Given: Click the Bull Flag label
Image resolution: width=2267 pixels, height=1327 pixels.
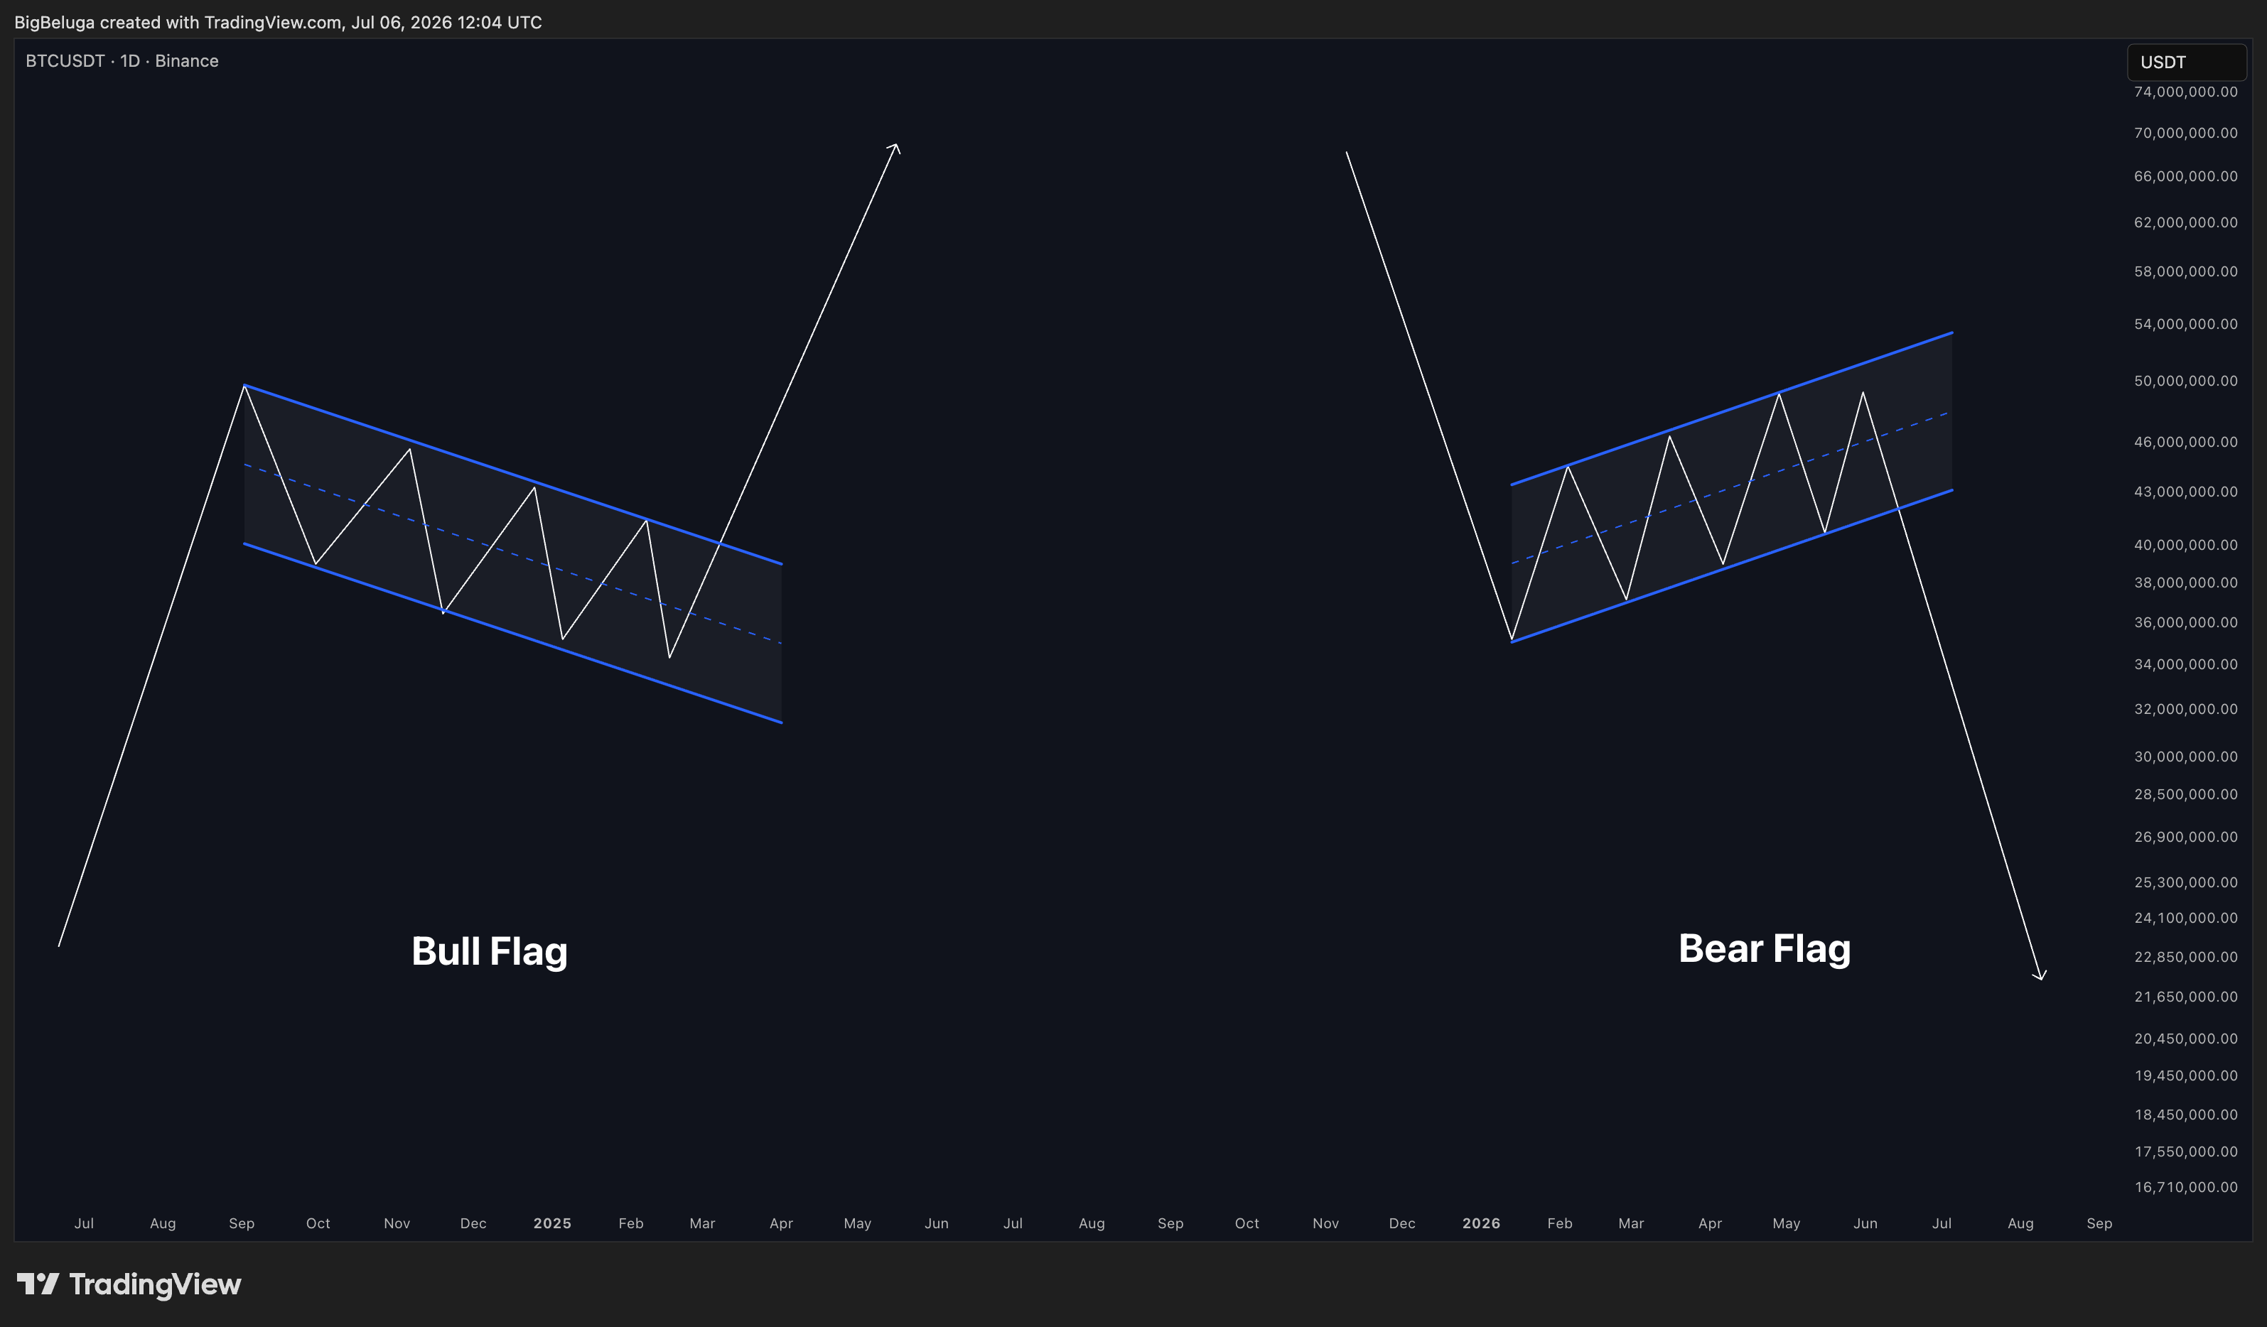Looking at the screenshot, I should click(490, 951).
